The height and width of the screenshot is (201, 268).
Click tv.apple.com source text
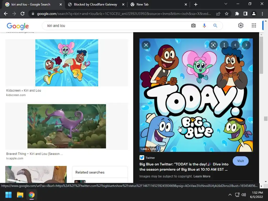15,158
